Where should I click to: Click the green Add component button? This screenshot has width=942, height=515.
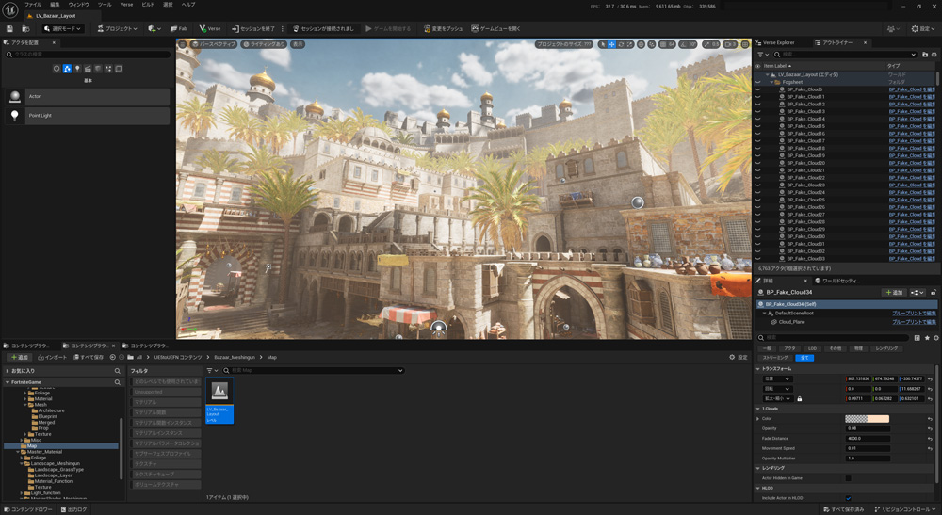[x=895, y=292]
